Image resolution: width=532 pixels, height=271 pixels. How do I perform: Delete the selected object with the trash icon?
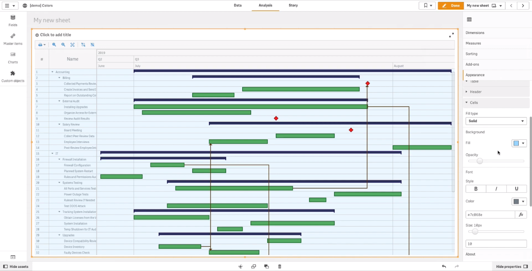pyautogui.click(x=280, y=267)
